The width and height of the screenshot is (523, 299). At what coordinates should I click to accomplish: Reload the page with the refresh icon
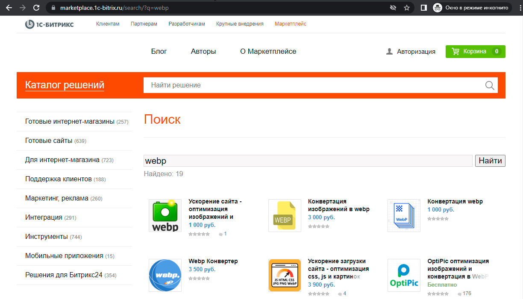36,8
